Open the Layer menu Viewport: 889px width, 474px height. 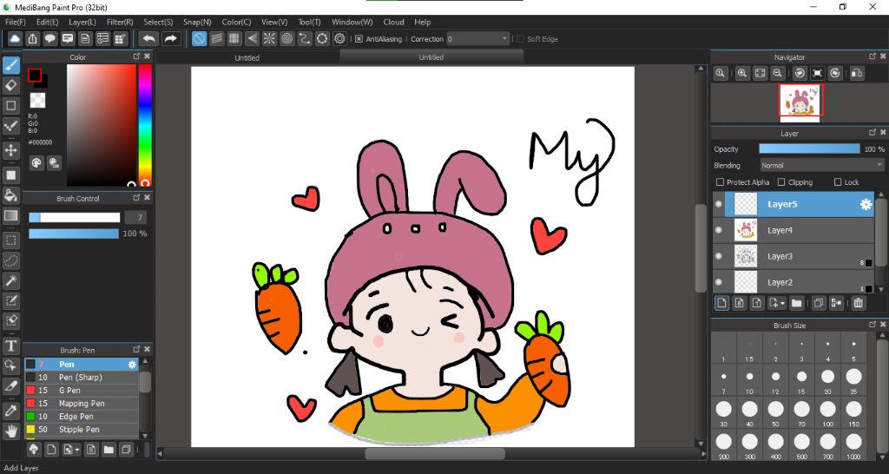(82, 22)
